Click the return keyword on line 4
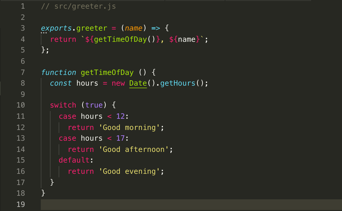 coord(63,39)
